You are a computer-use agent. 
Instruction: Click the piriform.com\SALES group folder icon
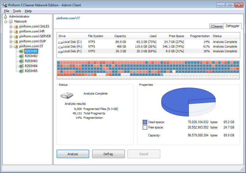(16, 27)
